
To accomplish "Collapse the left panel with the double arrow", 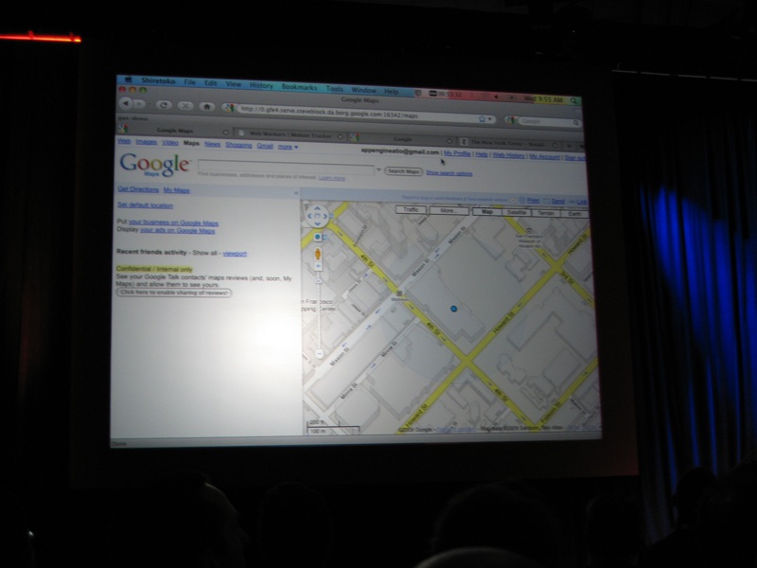I will click(296, 193).
